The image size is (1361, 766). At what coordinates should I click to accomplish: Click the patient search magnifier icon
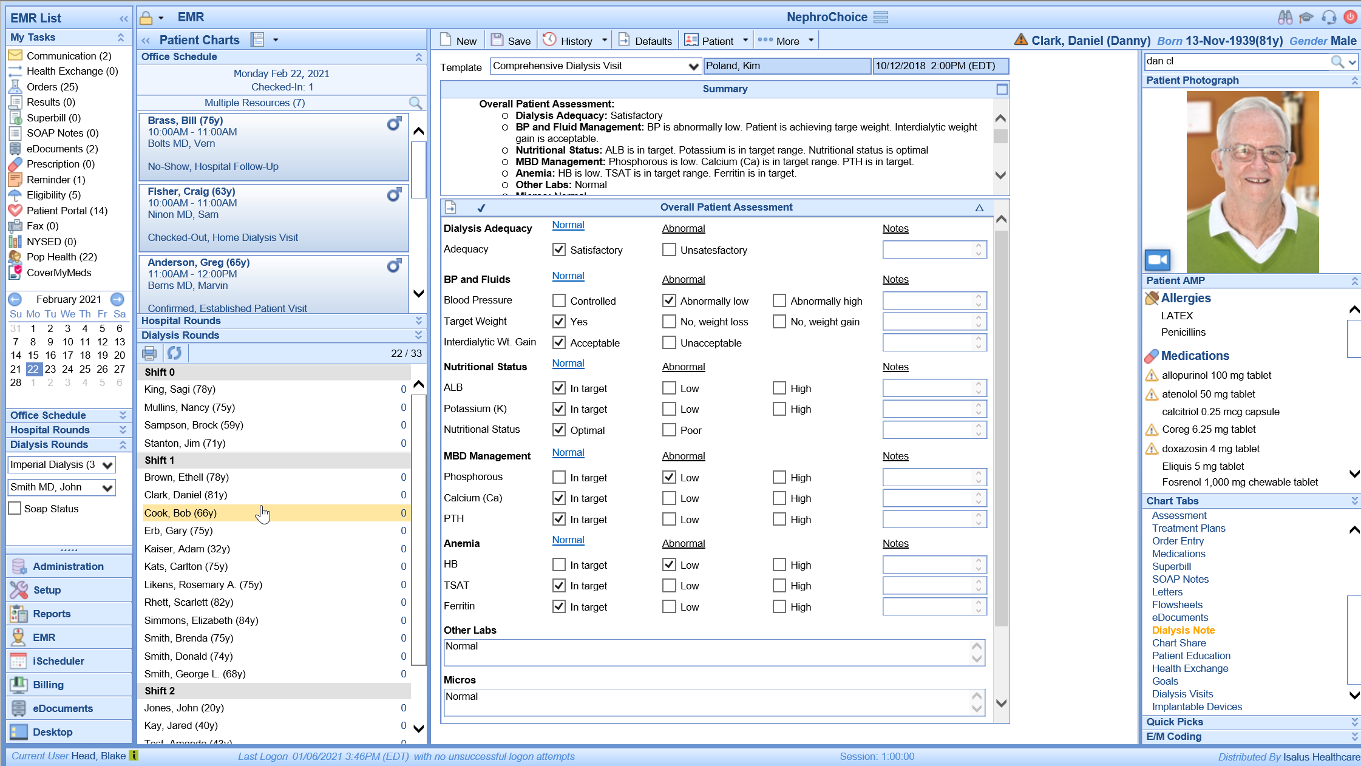(1337, 61)
